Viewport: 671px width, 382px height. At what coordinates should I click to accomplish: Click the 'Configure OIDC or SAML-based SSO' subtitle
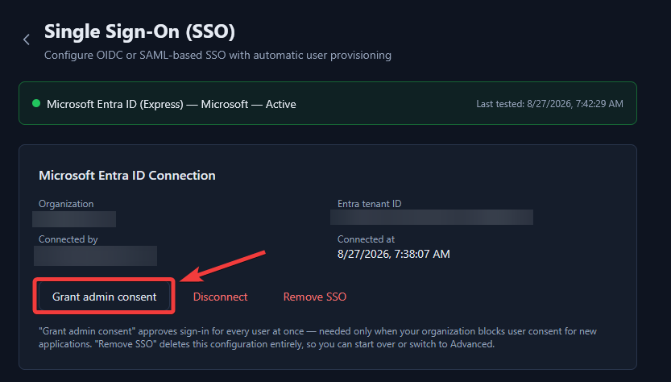coord(217,56)
